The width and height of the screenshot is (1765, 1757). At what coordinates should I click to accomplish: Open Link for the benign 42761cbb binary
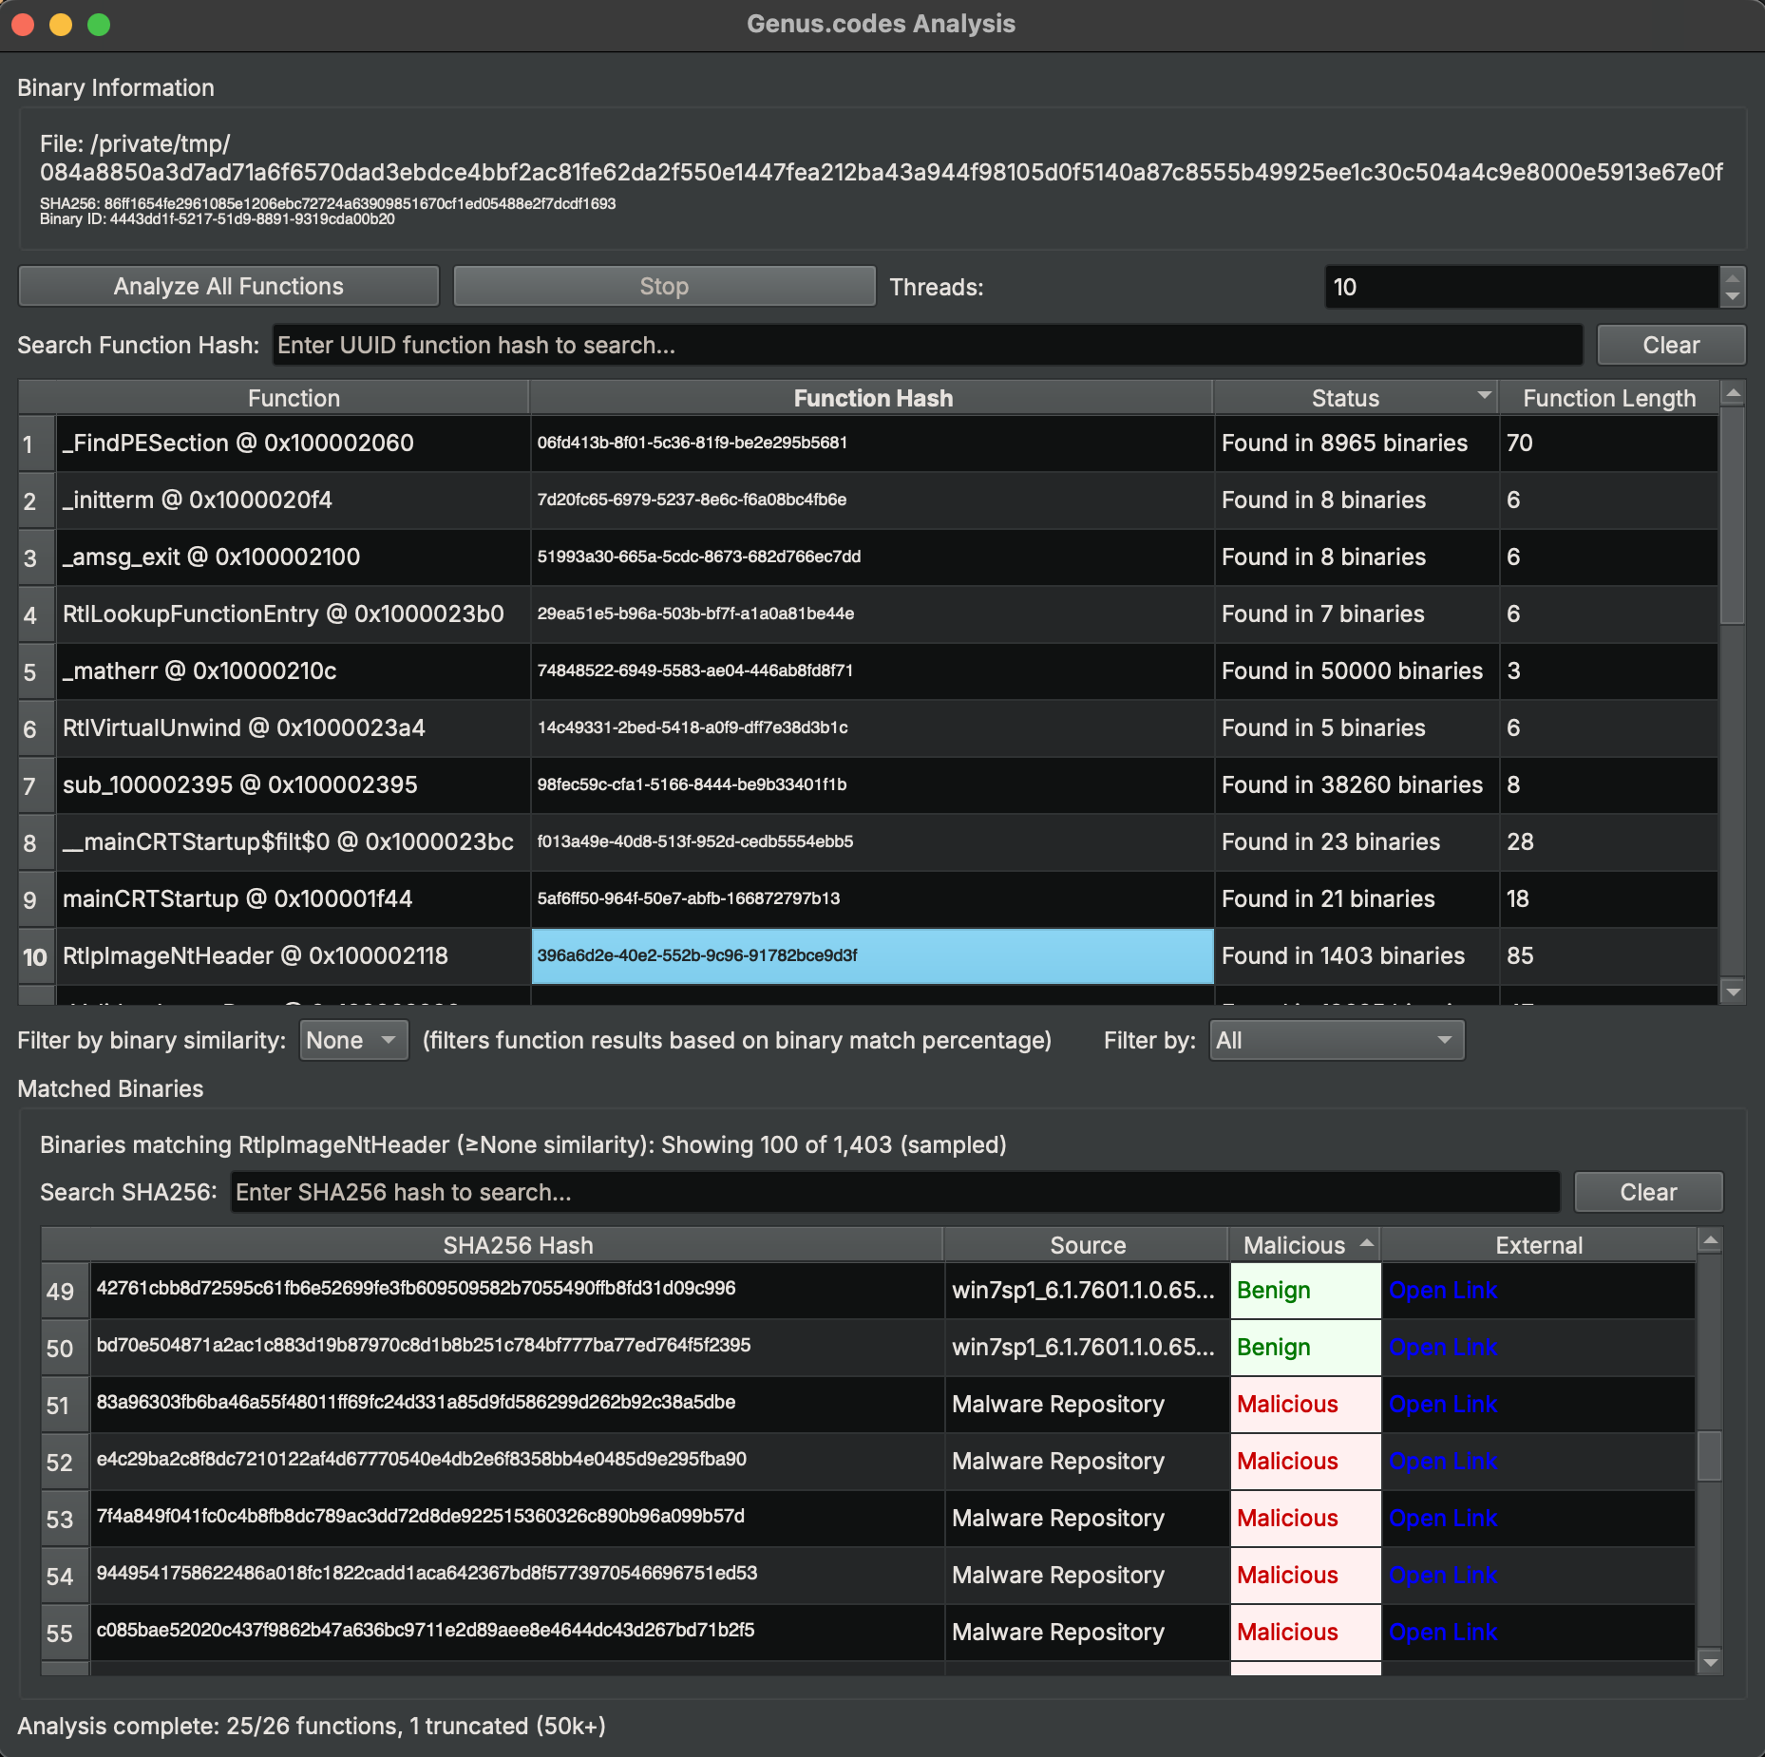click(1442, 1291)
